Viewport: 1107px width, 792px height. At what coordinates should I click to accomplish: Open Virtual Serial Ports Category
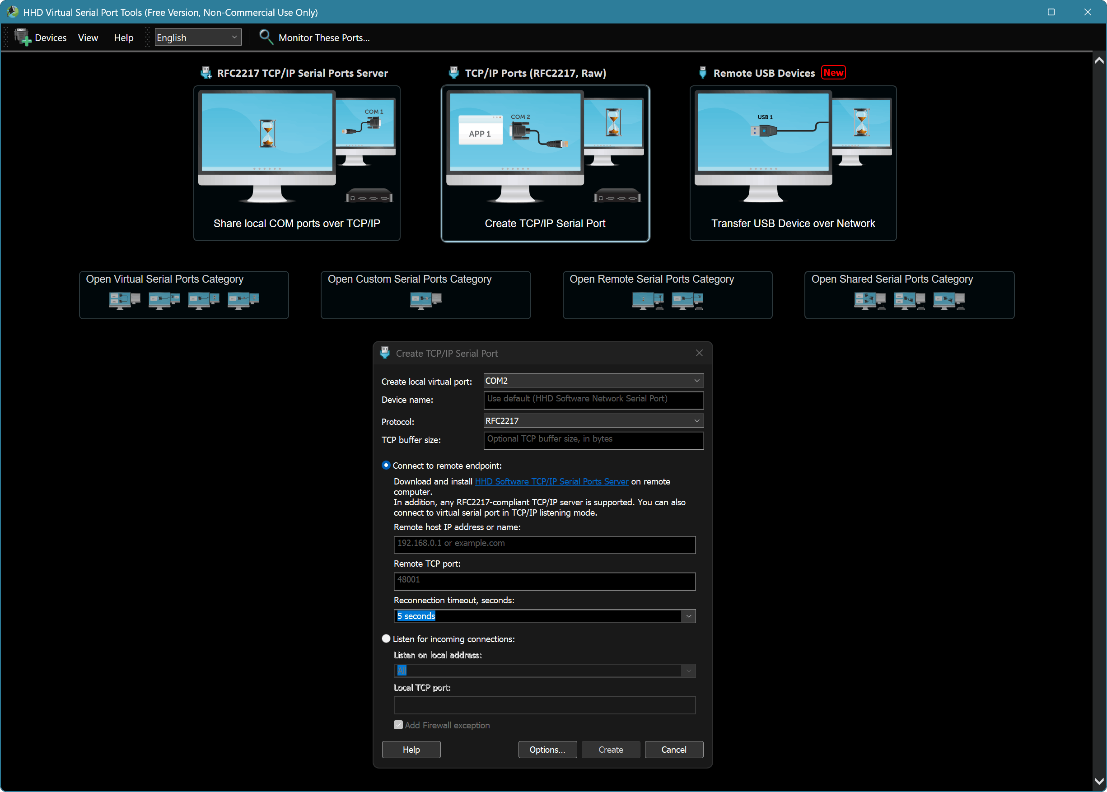coord(184,294)
